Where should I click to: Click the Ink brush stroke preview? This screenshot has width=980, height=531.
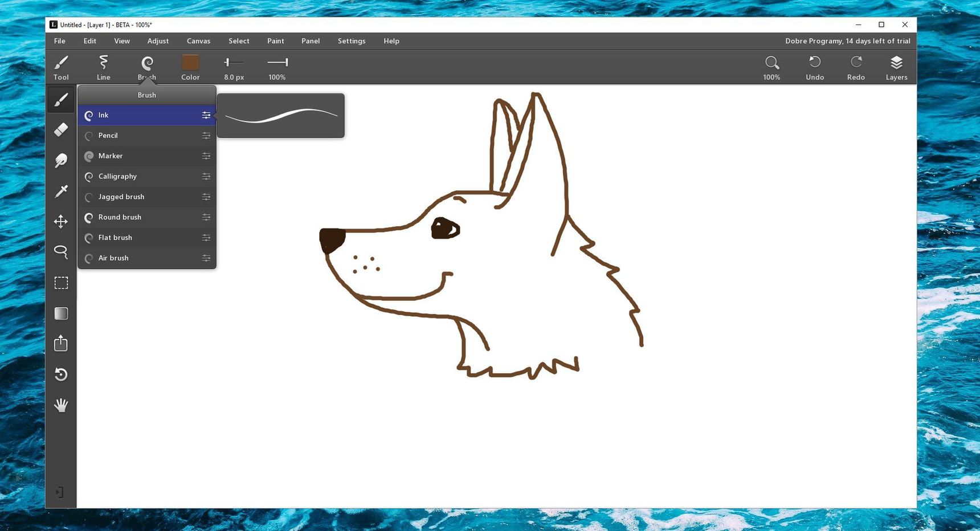[281, 116]
